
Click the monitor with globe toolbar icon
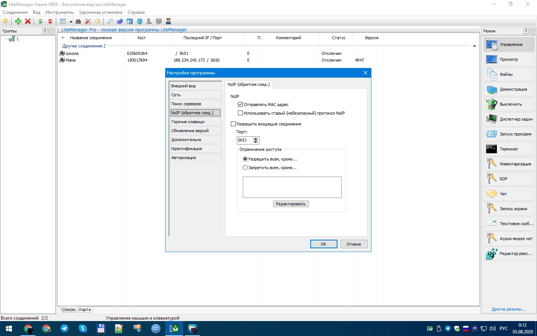(x=120, y=21)
